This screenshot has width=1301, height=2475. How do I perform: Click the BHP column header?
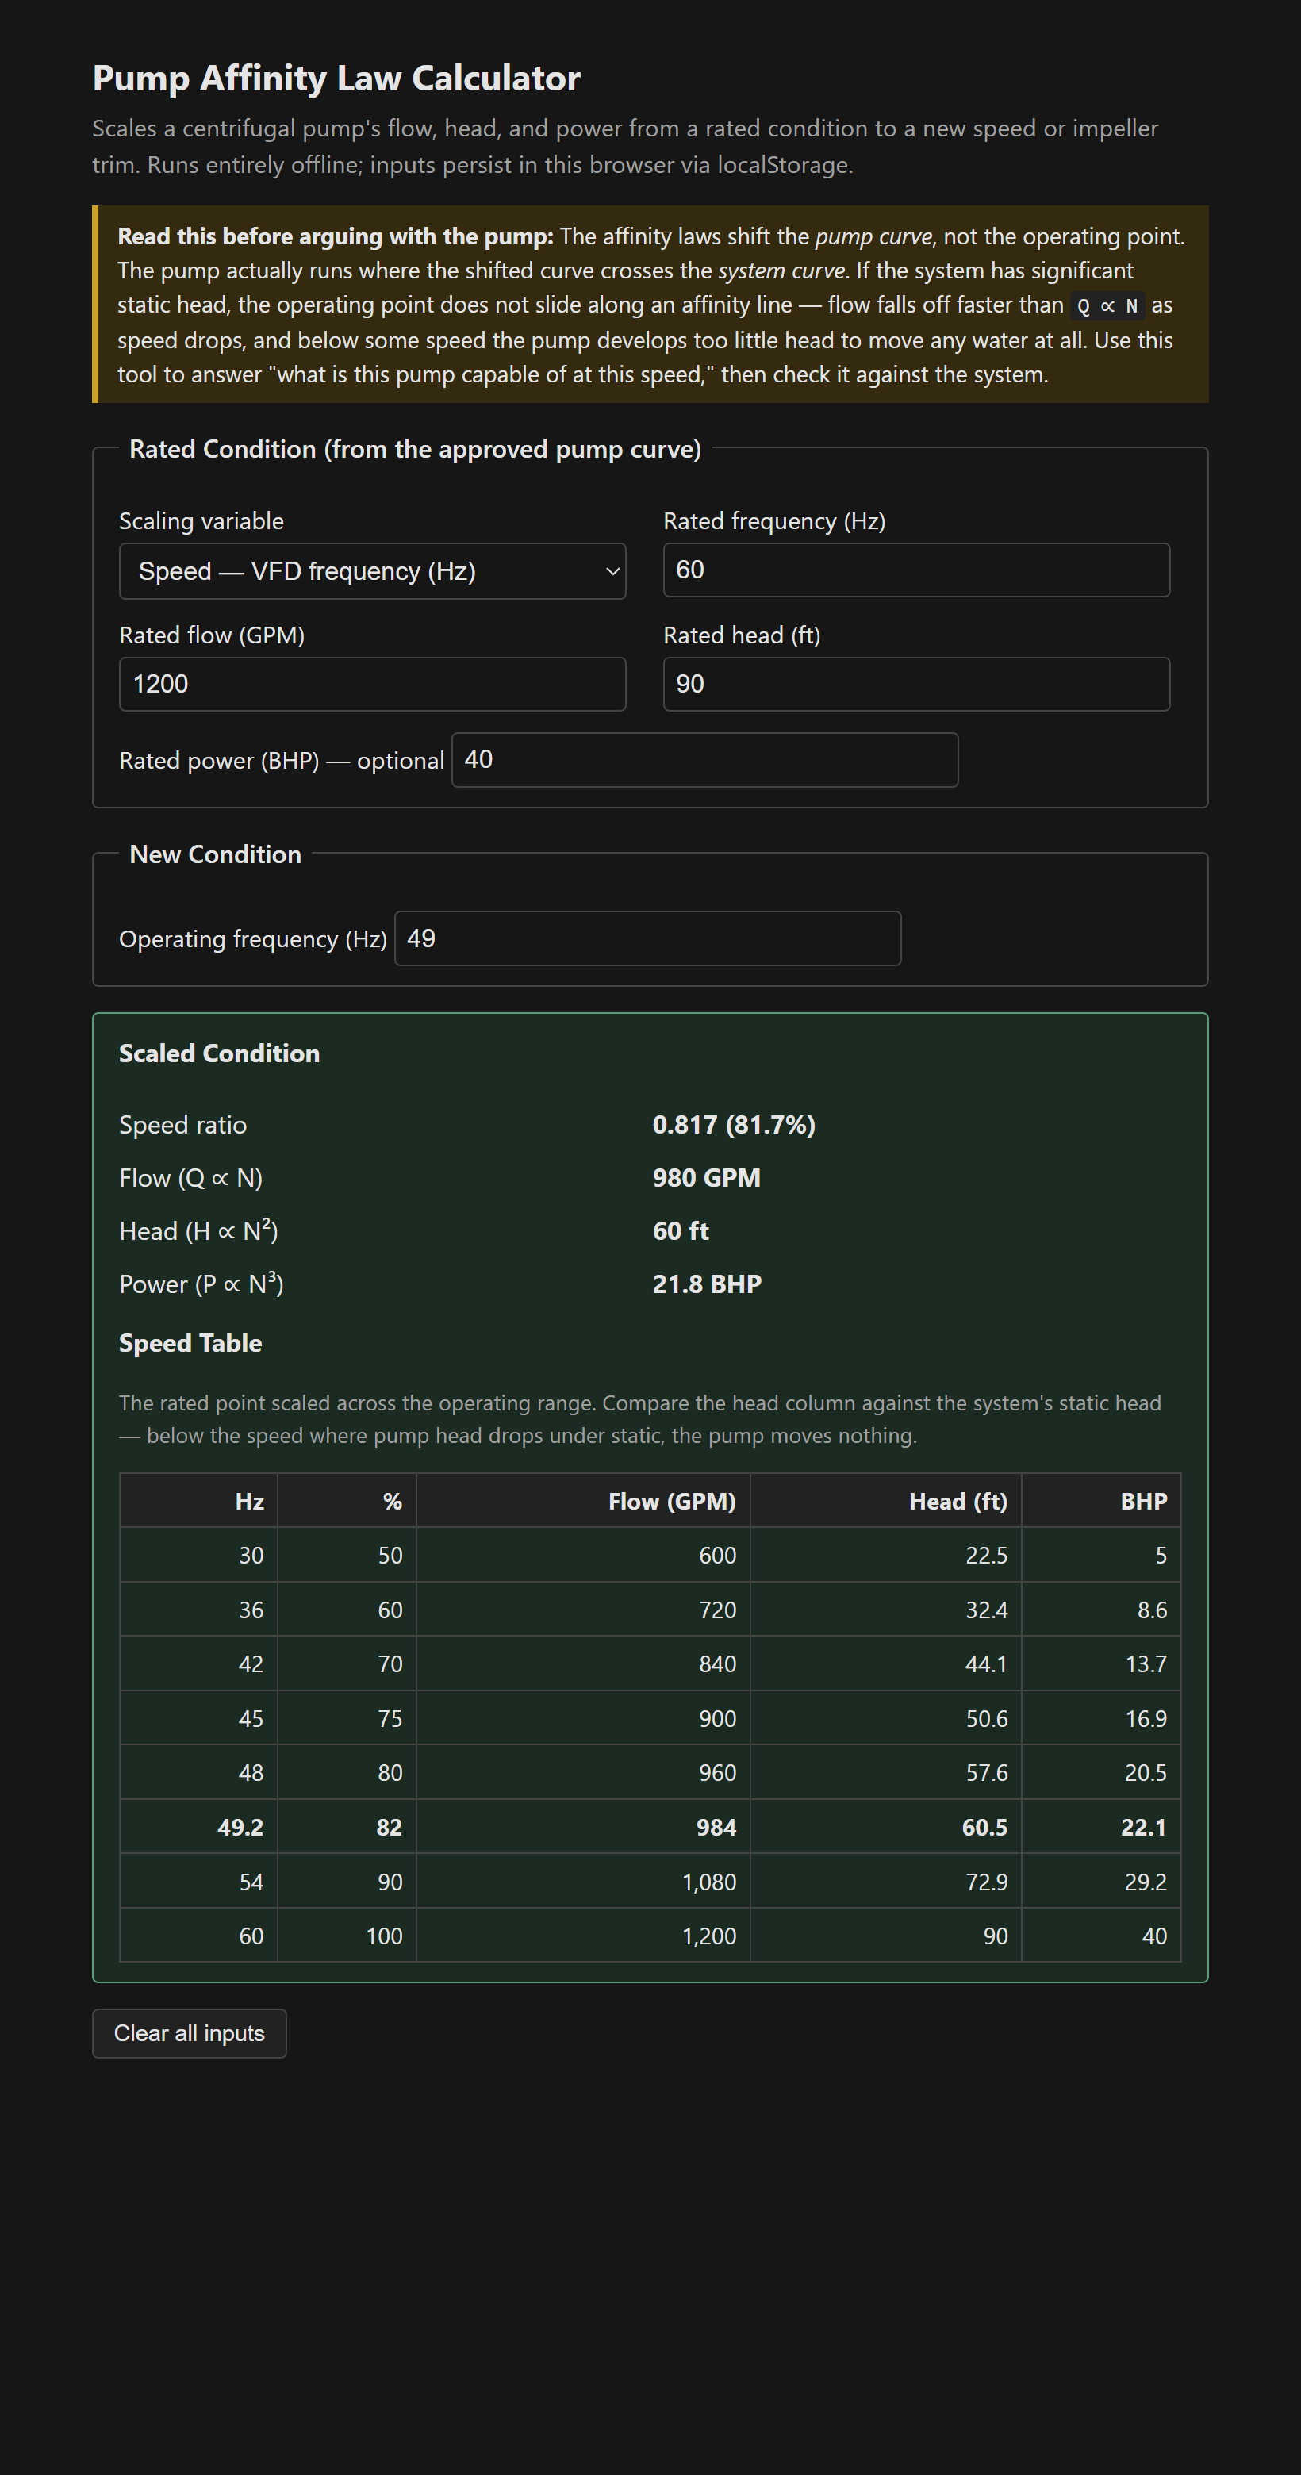point(1101,1501)
